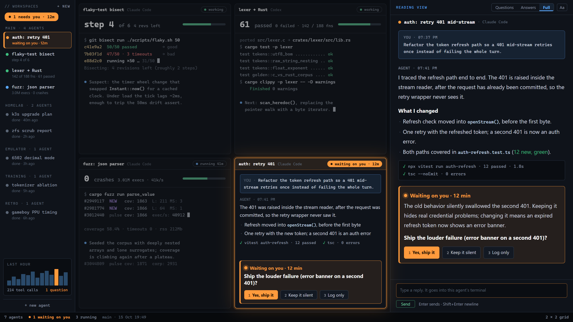The width and height of the screenshot is (573, 322).
Task: Select the Full reading view tab
Action: click(x=546, y=8)
